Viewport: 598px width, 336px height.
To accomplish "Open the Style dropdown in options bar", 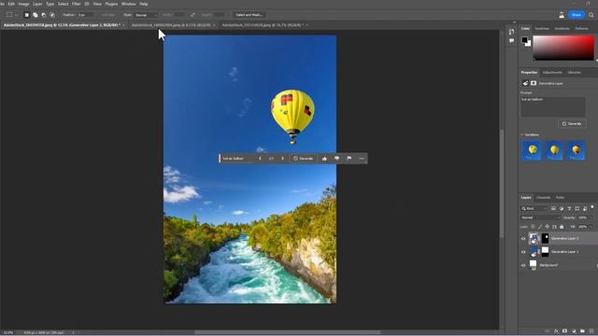I will point(146,15).
